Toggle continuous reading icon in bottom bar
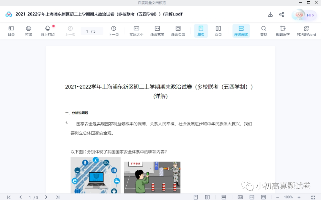This screenshot has height=200, width=321. [x=224, y=197]
